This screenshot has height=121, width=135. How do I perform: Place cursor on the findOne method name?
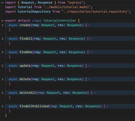26,52
